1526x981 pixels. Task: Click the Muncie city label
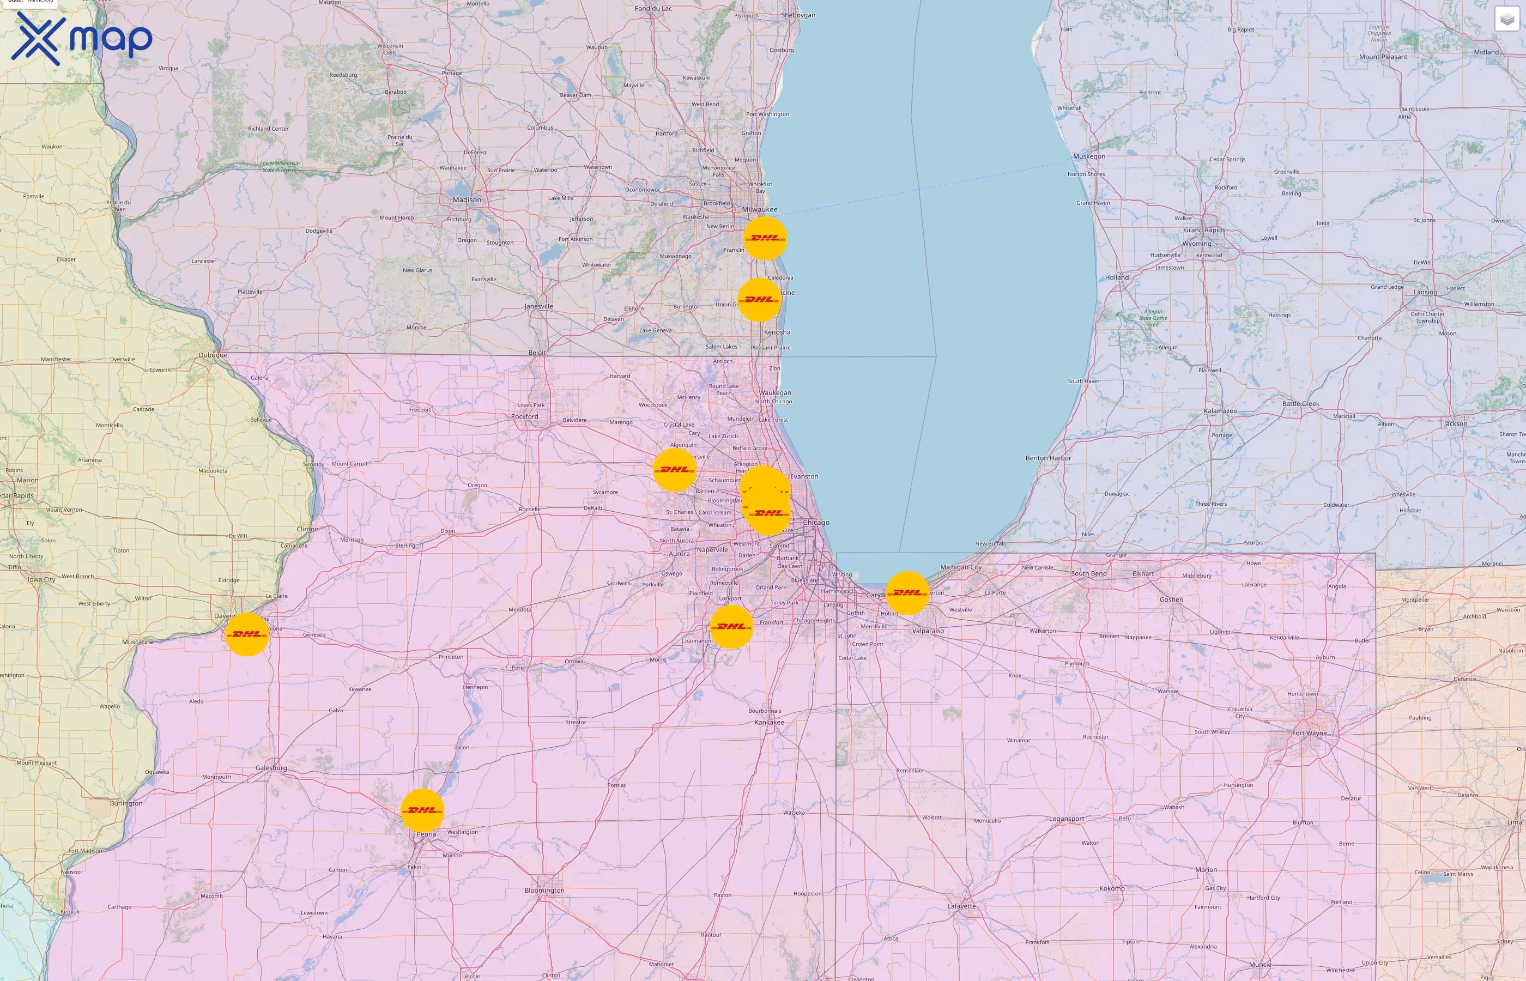1260,965
